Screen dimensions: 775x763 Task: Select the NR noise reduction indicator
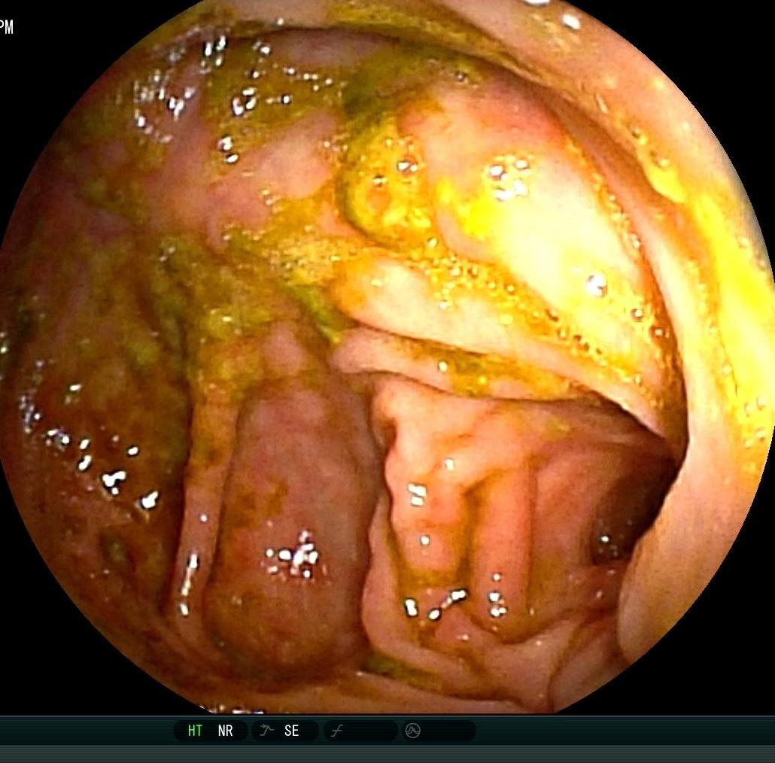coord(226,731)
